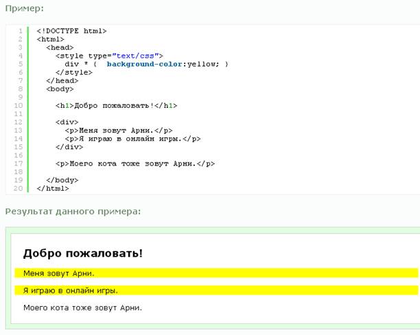Click the rendered 'Моего кота тоже зовут Арни.' paragraph
This screenshot has height=335, width=420.
82,308
